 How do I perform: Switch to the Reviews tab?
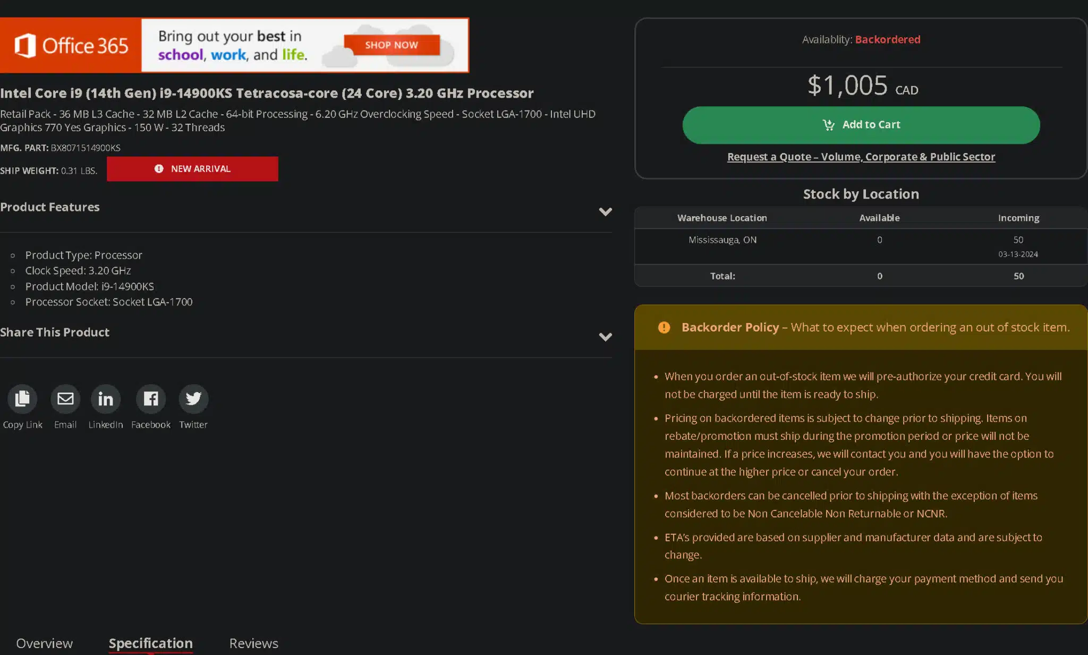[x=253, y=643]
